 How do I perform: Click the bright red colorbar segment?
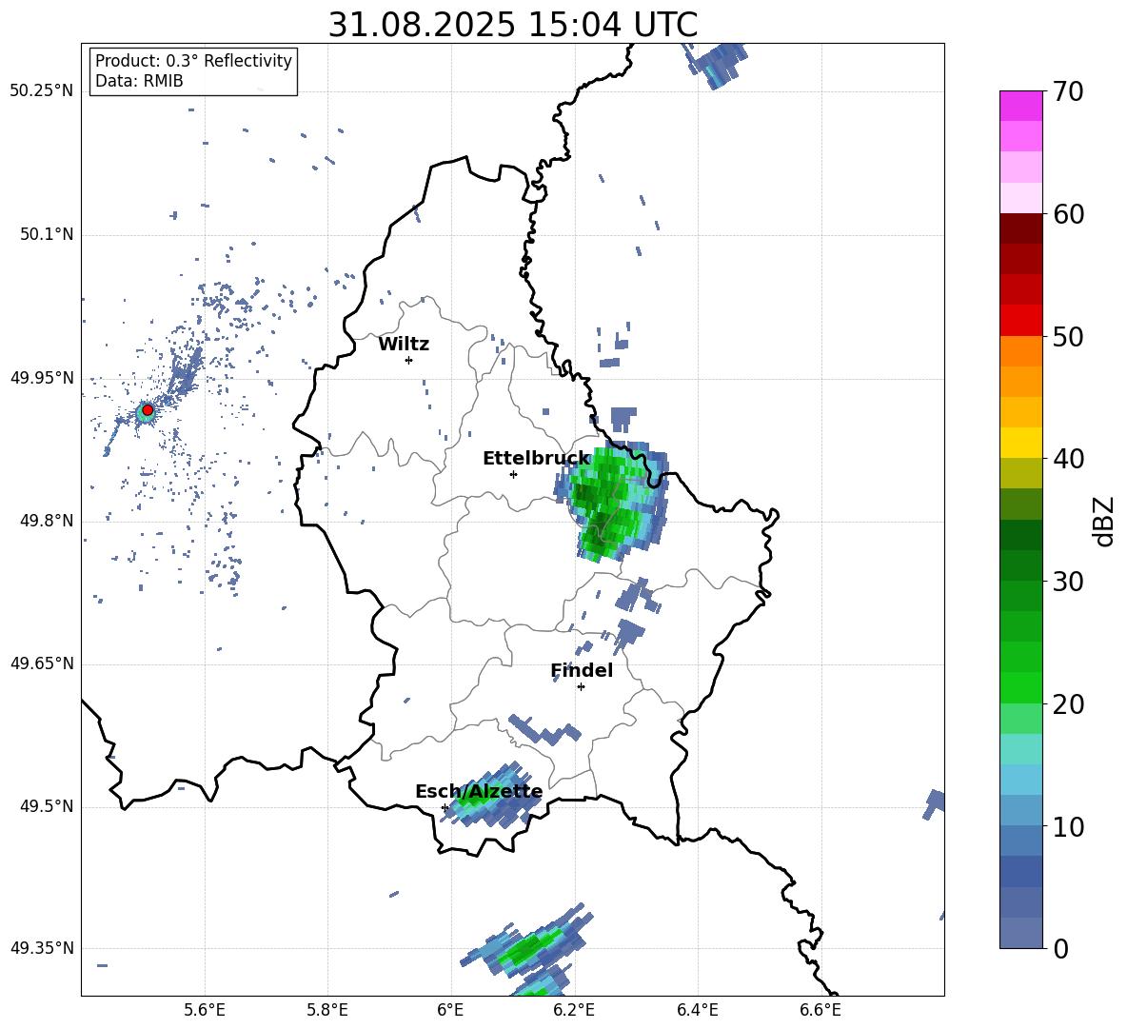(1020, 321)
